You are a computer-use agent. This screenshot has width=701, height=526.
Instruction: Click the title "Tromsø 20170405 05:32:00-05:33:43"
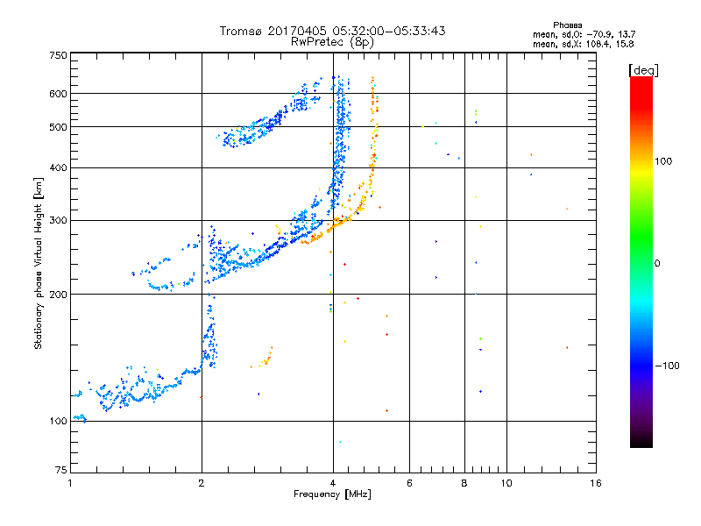click(x=332, y=31)
